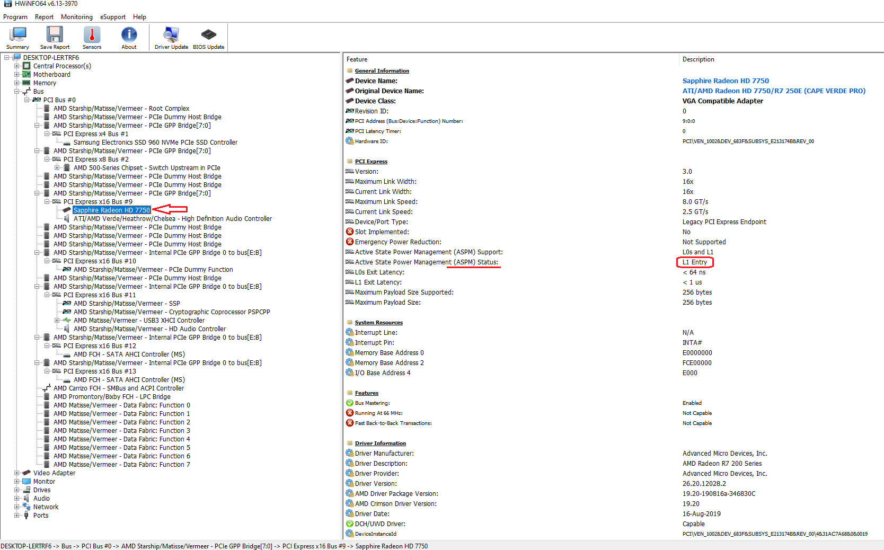Click the Driver Version value 26.20.12028.2
The image size is (884, 550).
(x=704, y=484)
